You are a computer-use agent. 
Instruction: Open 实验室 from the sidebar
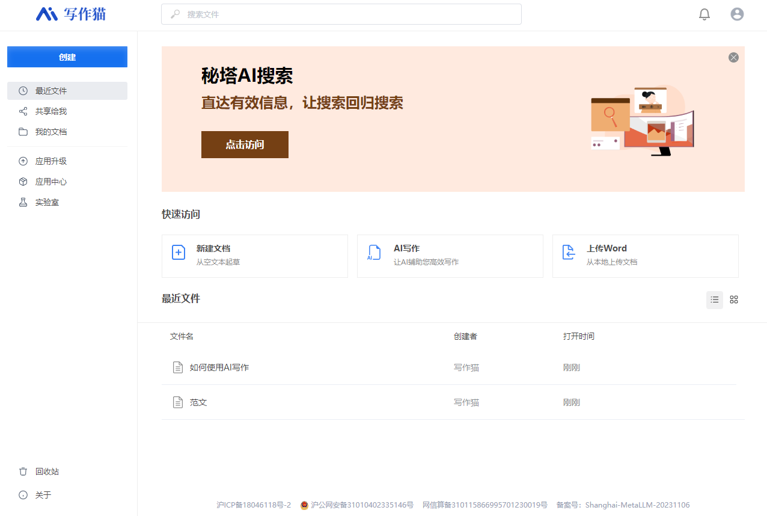click(41, 201)
